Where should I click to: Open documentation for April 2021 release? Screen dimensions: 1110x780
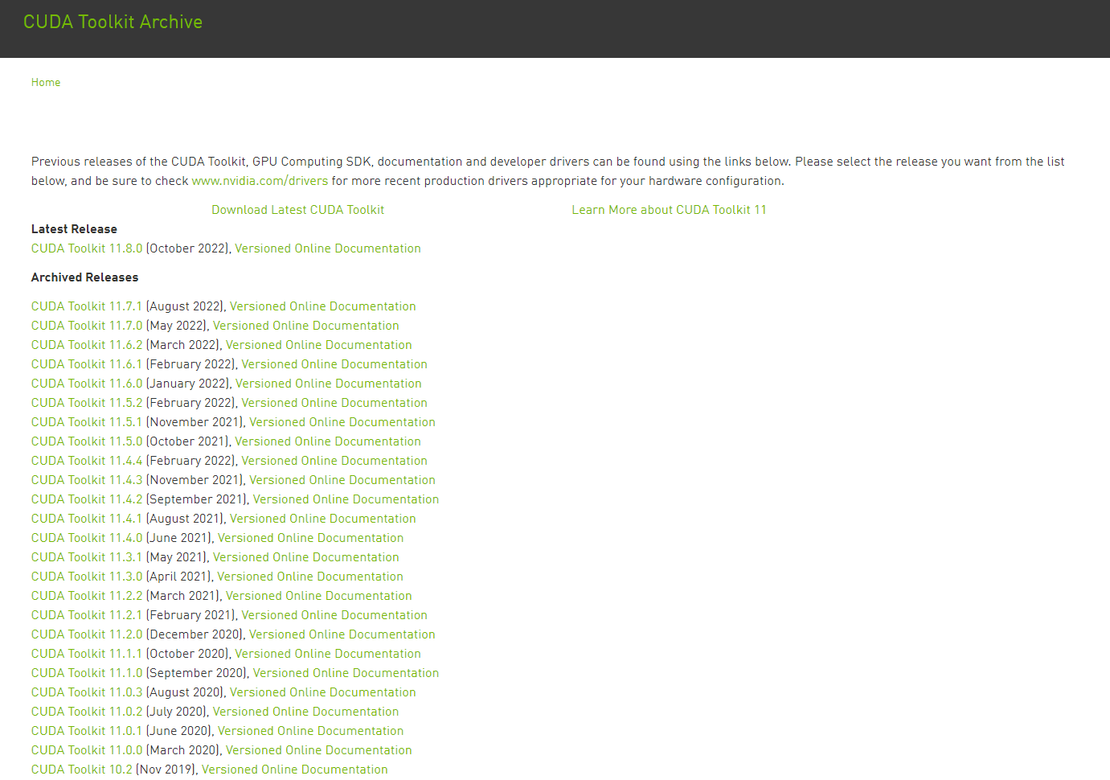(x=310, y=577)
